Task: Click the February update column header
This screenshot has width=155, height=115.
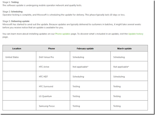Action: (85, 48)
